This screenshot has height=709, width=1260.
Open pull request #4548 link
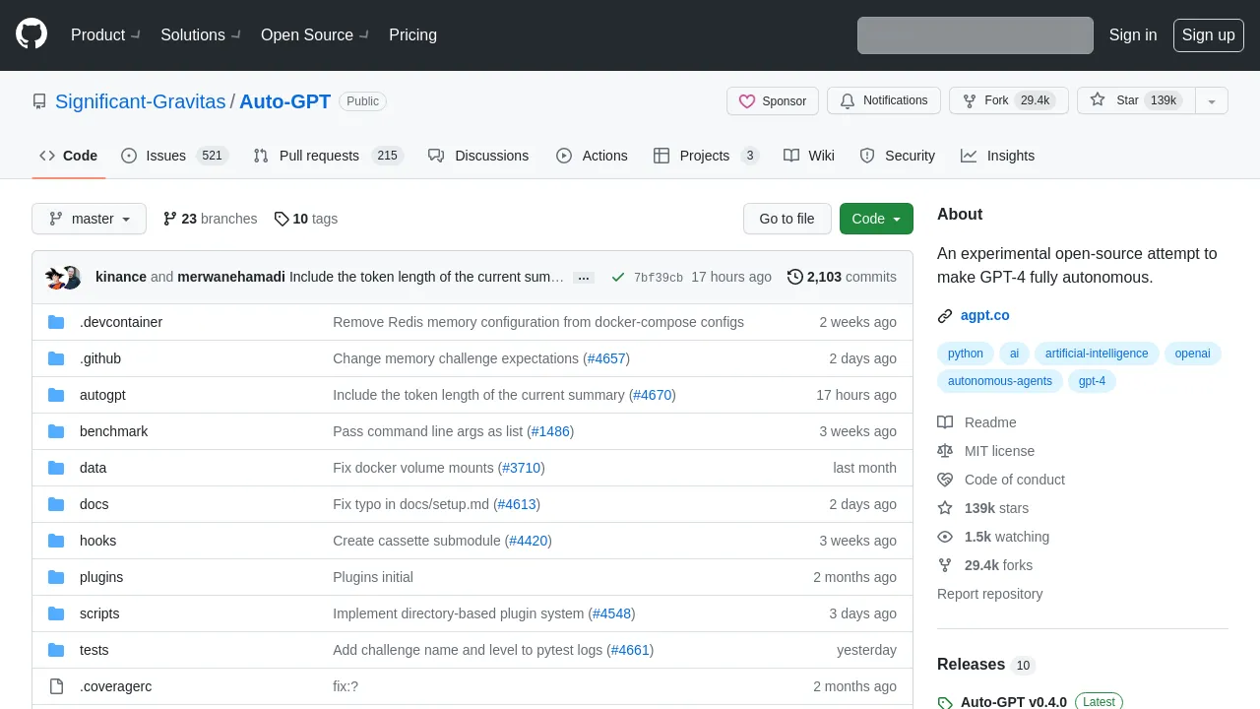point(612,613)
